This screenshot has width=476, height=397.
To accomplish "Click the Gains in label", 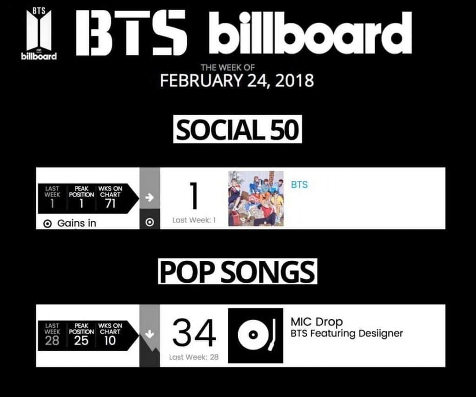I will pos(77,224).
